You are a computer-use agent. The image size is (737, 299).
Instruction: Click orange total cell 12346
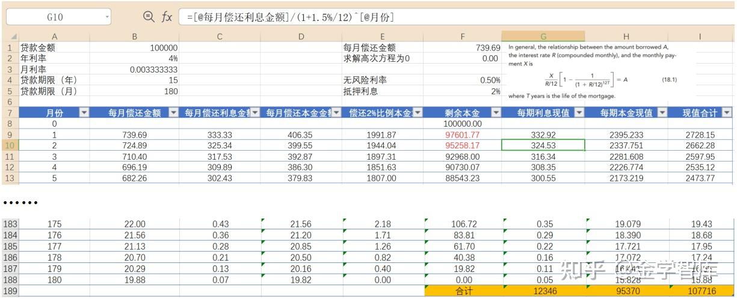pos(544,290)
